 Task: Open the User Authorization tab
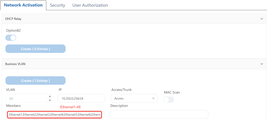click(90, 5)
